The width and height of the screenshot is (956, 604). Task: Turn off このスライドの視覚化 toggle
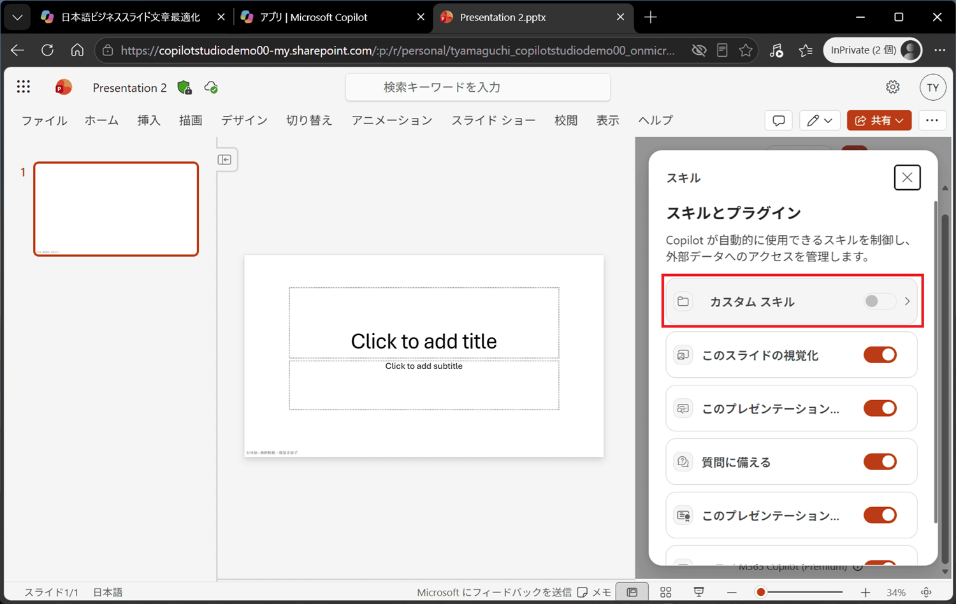click(880, 355)
